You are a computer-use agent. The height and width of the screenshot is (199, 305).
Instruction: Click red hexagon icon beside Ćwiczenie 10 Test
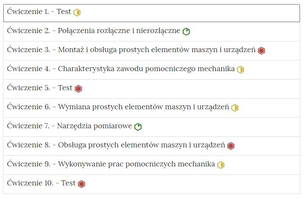coord(81,184)
